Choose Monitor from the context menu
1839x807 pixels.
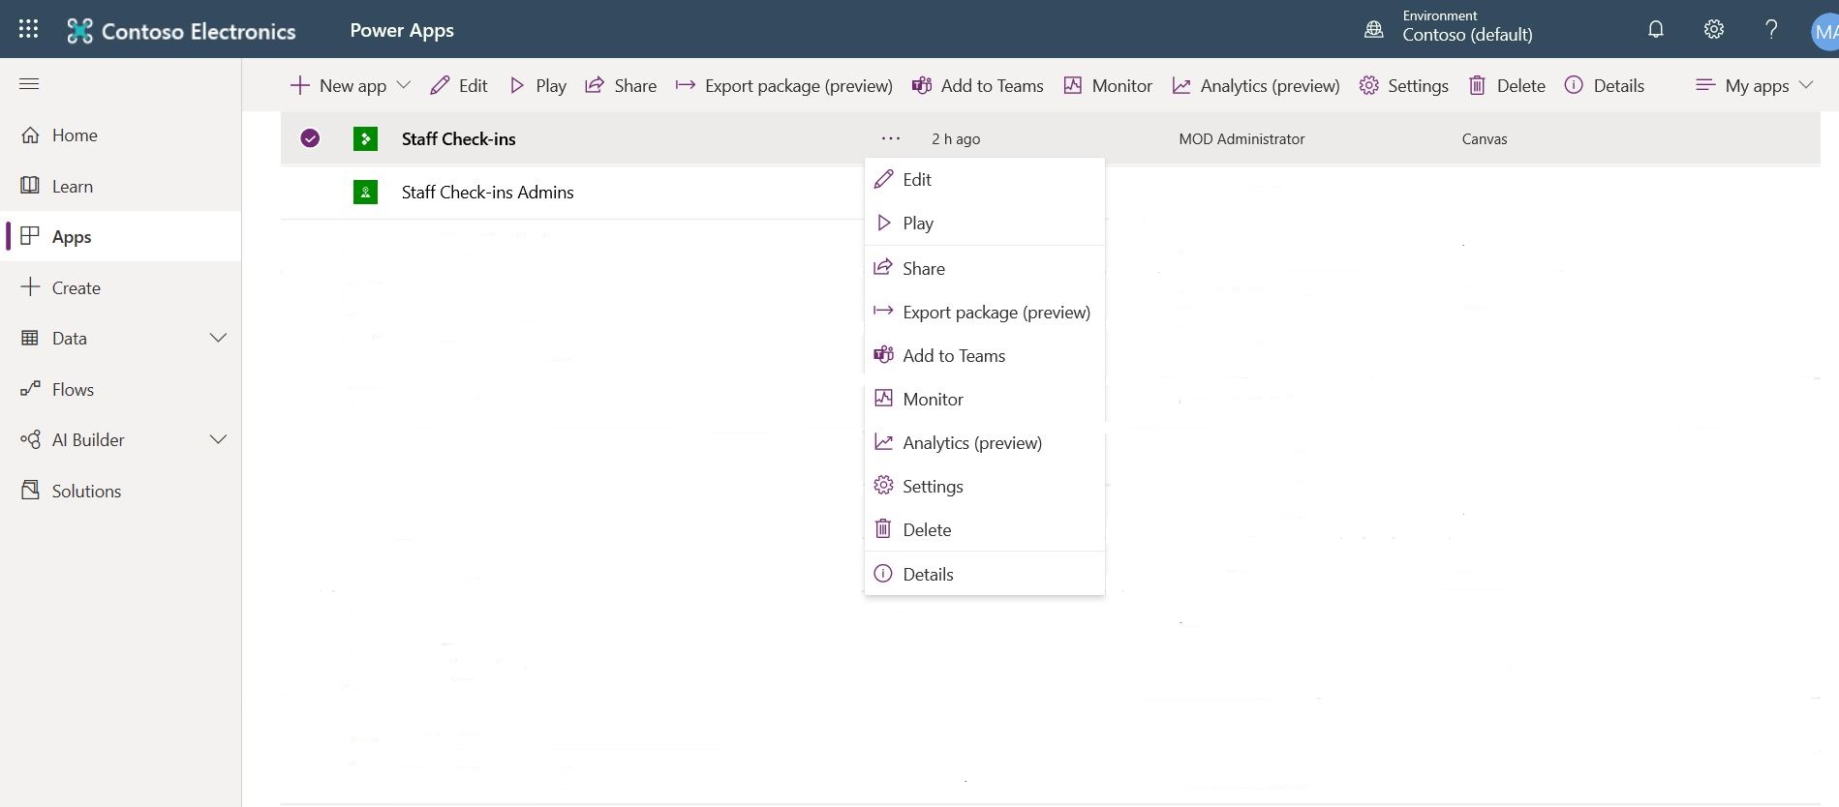985,399
